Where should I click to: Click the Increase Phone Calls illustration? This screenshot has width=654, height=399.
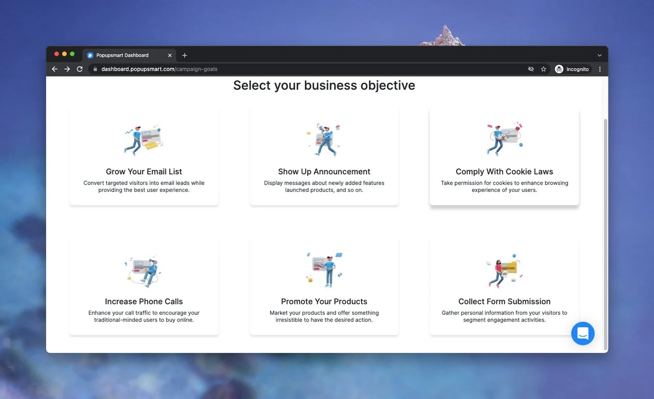point(144,271)
